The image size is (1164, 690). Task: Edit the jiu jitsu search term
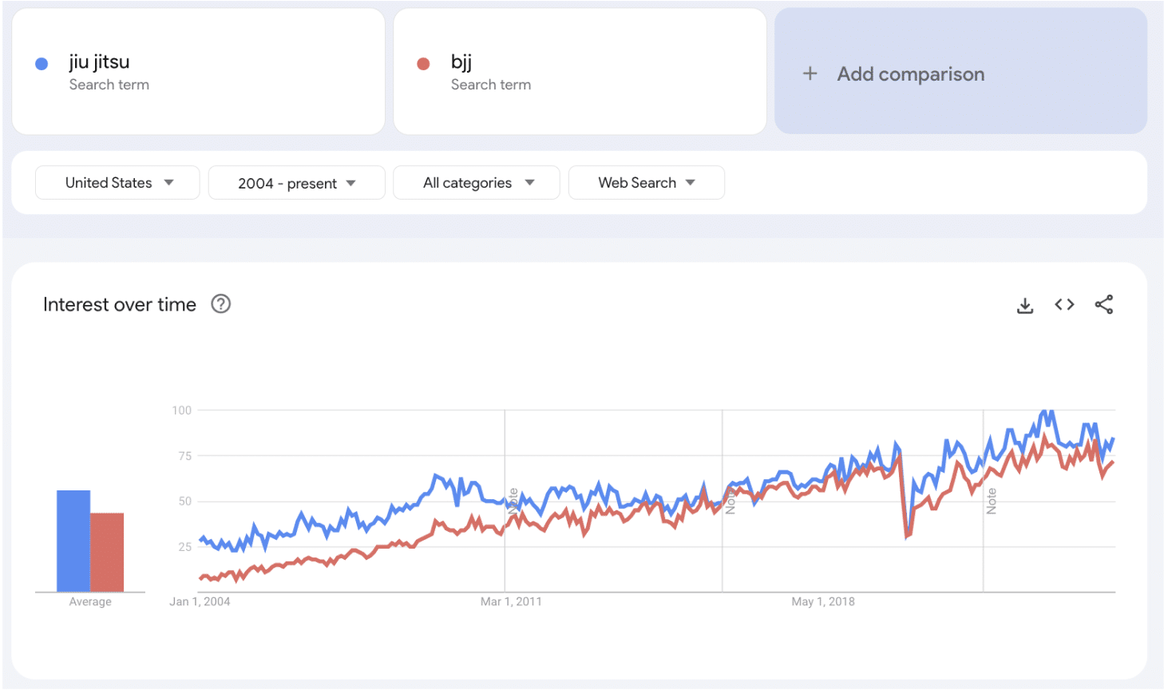(x=100, y=62)
